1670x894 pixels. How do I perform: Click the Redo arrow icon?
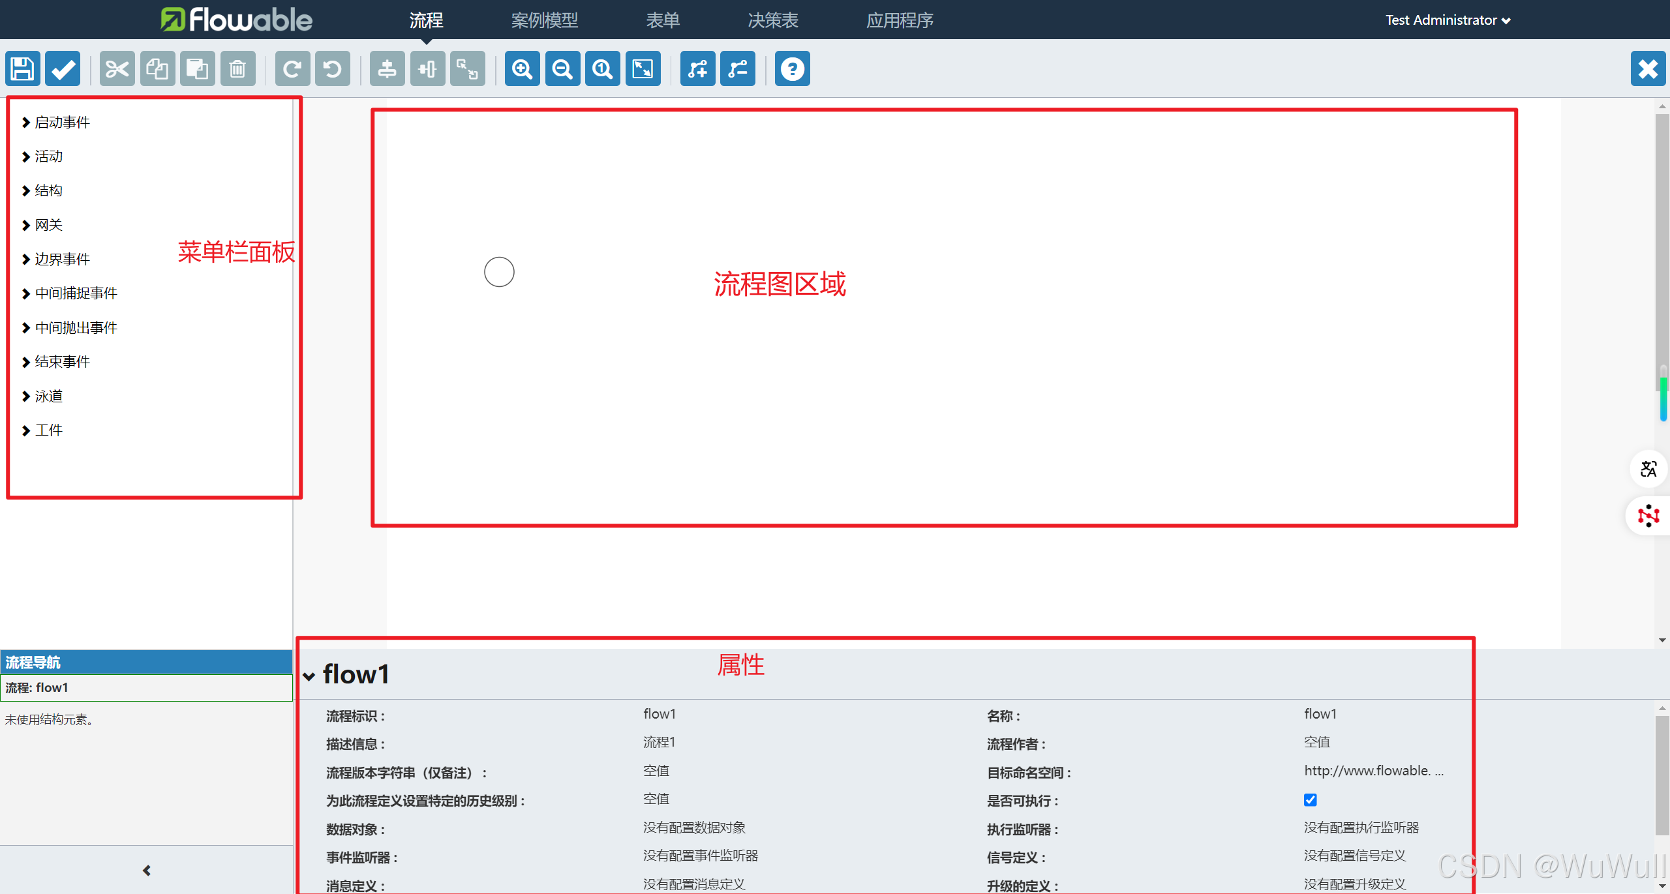(292, 68)
